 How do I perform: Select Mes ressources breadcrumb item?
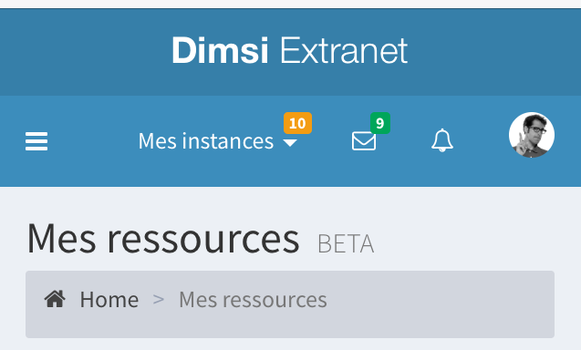[253, 299]
